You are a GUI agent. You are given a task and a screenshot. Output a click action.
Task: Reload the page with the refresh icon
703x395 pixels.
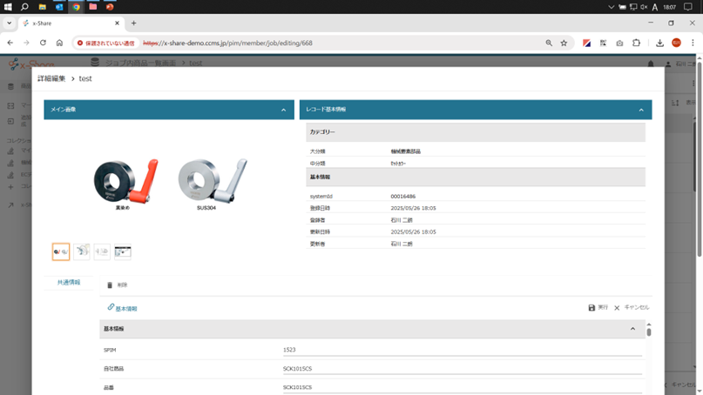coord(43,43)
